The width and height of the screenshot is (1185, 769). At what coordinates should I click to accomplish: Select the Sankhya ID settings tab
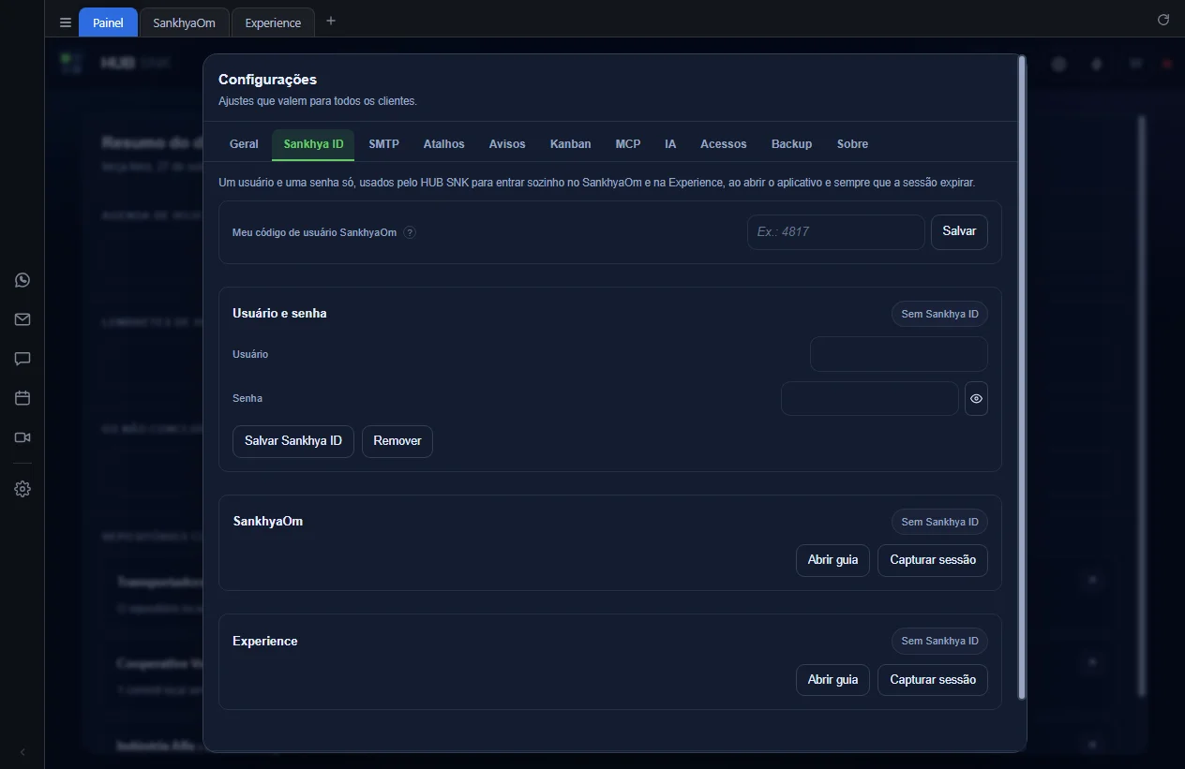pos(313,144)
